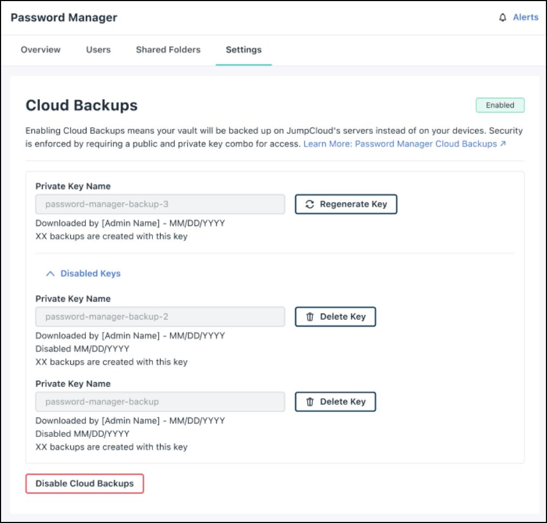
Task: Delete the password-manager-backup key
Action: pyautogui.click(x=335, y=402)
